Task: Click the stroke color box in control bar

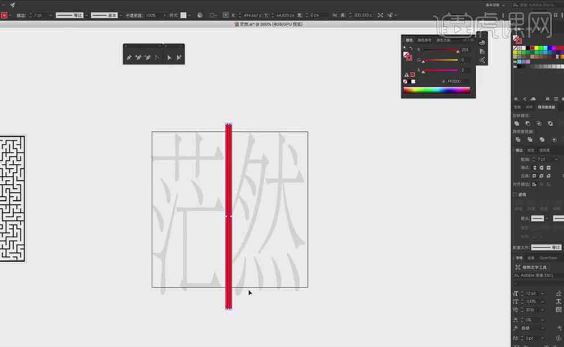Action: (4, 15)
